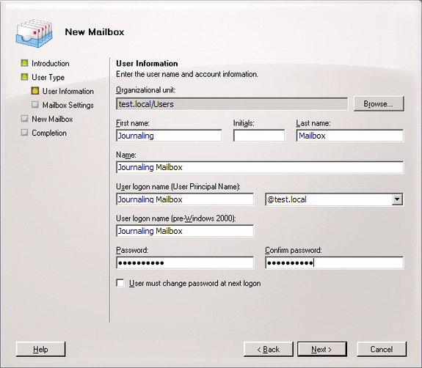
Task: Cancel the New Mailbox wizard
Action: click(382, 349)
